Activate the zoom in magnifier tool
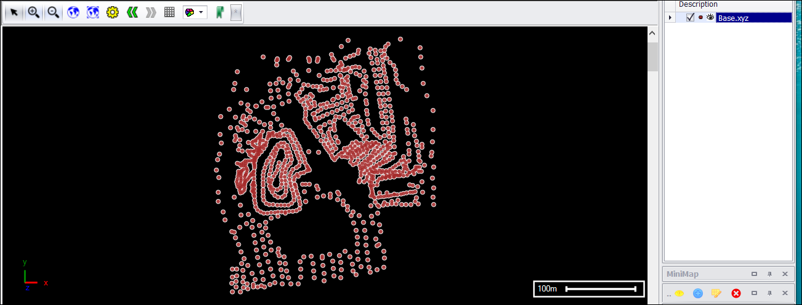The image size is (802, 305). click(34, 12)
